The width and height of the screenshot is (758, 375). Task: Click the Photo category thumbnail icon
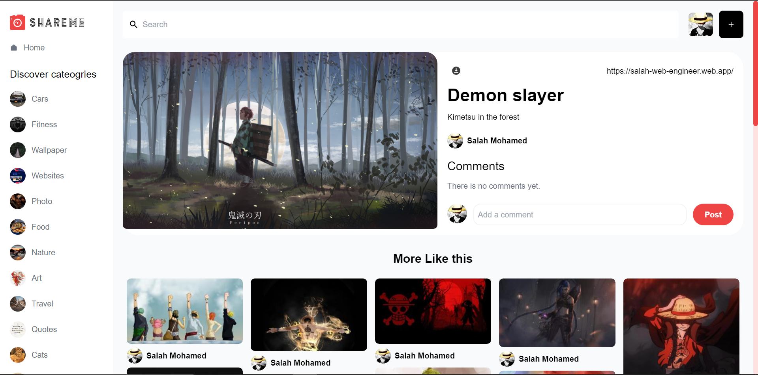18,201
